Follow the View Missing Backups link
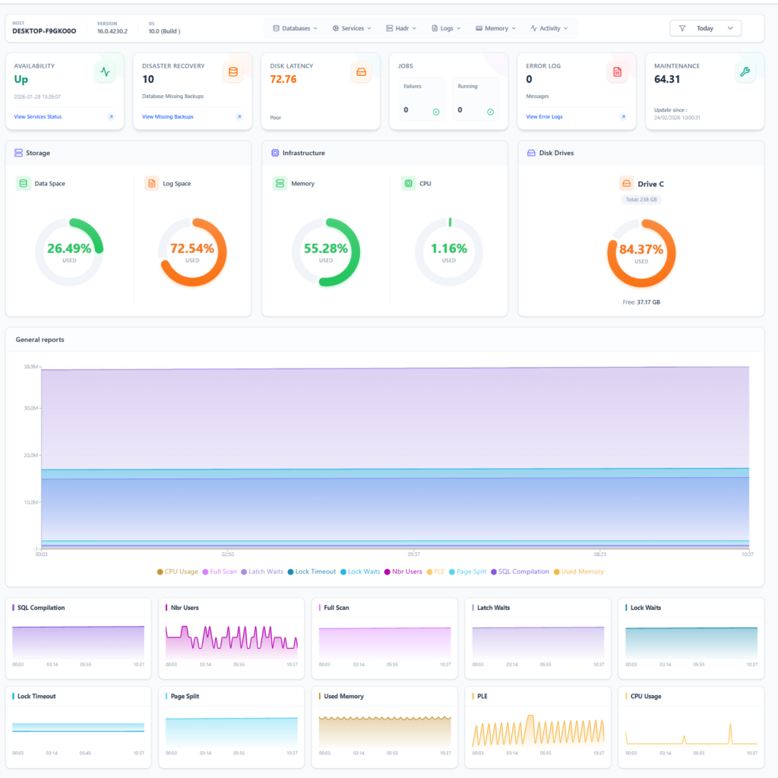Viewport: 778px width, 778px height. click(x=168, y=116)
